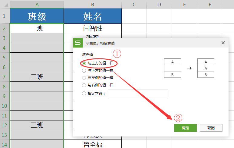Select row 10 header
Screen dimensions: 234x148
click(x=4, y=106)
